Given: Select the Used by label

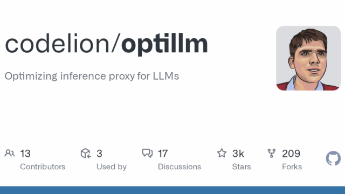Looking at the screenshot, I should (x=112, y=167).
